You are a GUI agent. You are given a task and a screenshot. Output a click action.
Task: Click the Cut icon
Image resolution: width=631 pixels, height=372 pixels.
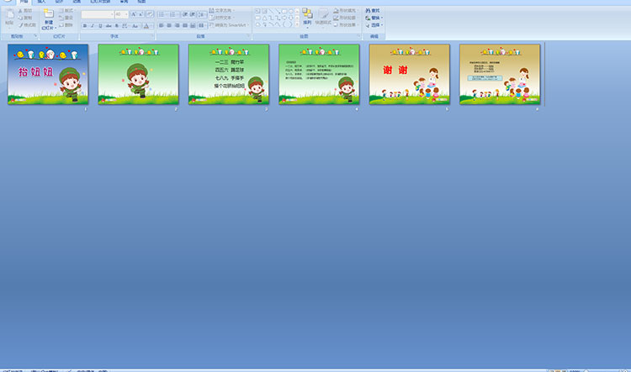(25, 10)
